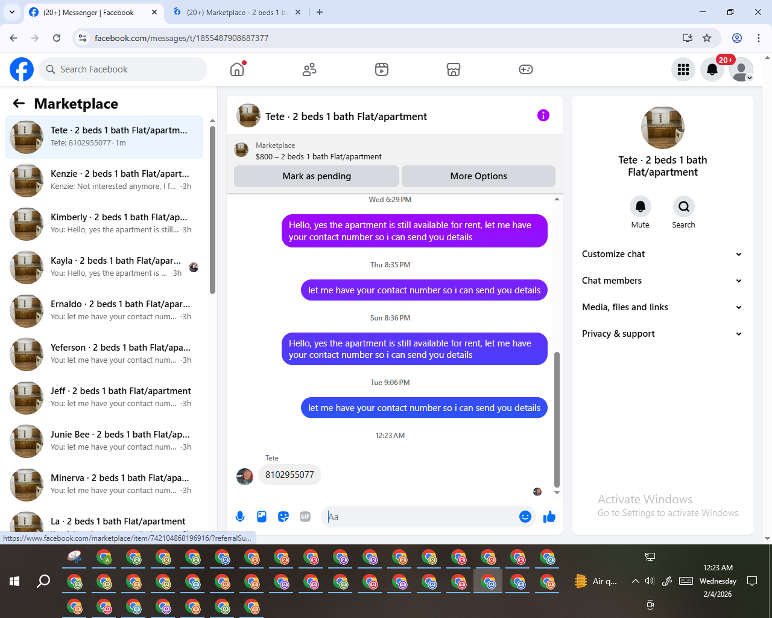
Task: Open Chrome tab search dropdown arrow
Action: click(x=12, y=12)
